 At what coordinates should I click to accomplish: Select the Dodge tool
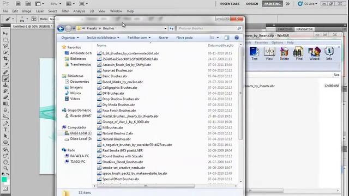click(5, 116)
